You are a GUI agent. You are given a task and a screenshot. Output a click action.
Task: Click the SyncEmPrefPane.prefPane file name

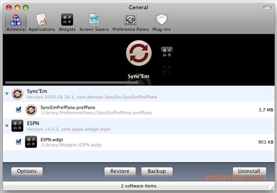(68, 108)
